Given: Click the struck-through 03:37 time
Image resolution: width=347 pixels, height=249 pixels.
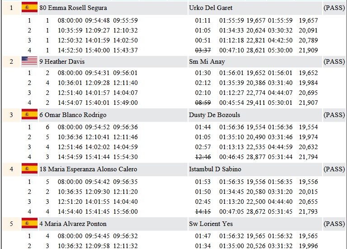Looking at the screenshot, I should click(203, 50).
